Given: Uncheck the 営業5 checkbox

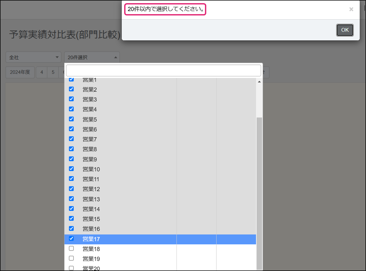Looking at the screenshot, I should coord(71,119).
